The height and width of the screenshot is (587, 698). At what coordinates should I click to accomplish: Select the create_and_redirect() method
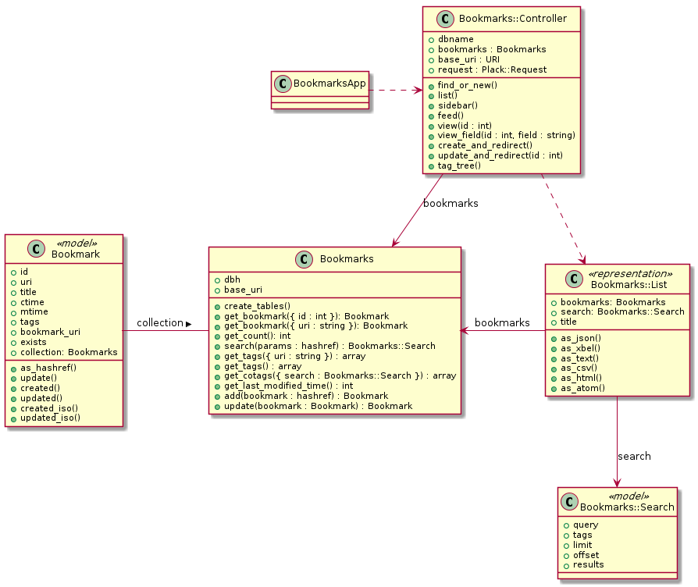point(485,145)
